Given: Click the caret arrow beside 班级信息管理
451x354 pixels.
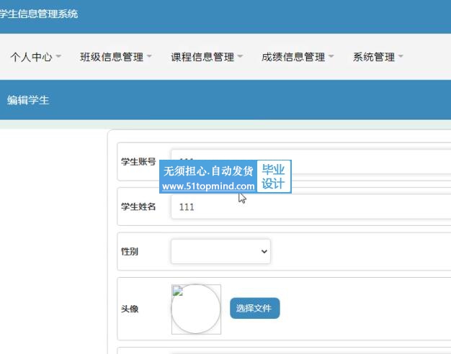Looking at the screenshot, I should (149, 57).
